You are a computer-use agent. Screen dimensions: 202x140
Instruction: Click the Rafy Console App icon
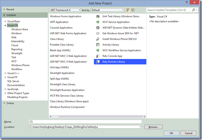[98, 56]
